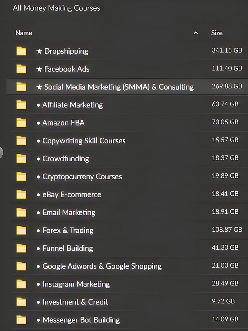Image resolution: width=248 pixels, height=331 pixels.
Task: Toggle sort order with the Name column arrow
Action: (196, 33)
